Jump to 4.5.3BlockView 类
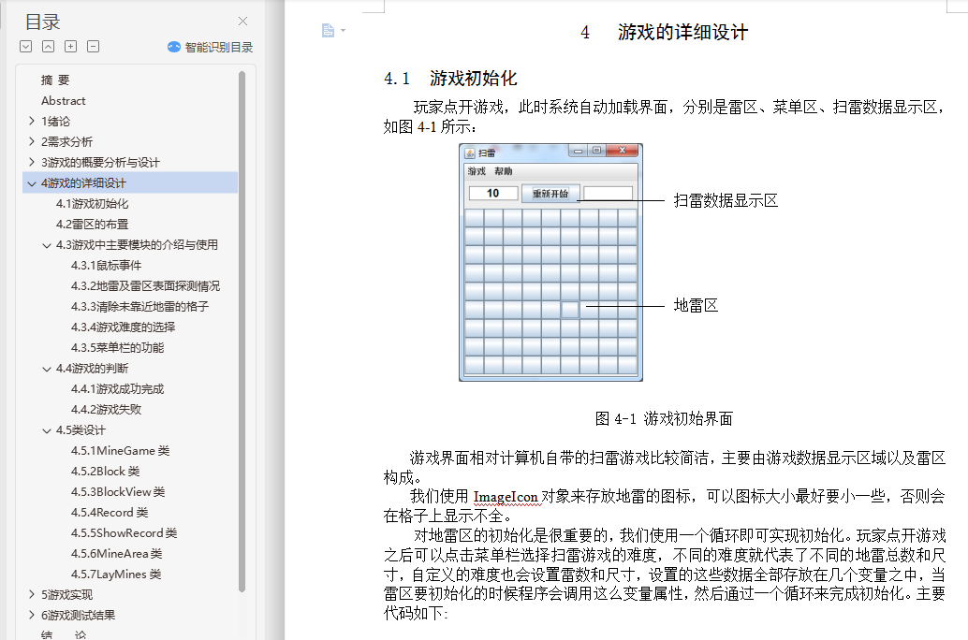The image size is (968, 640). (118, 492)
